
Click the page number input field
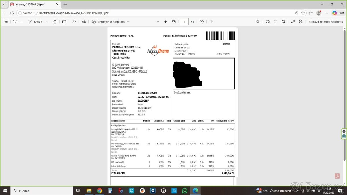[184, 22]
